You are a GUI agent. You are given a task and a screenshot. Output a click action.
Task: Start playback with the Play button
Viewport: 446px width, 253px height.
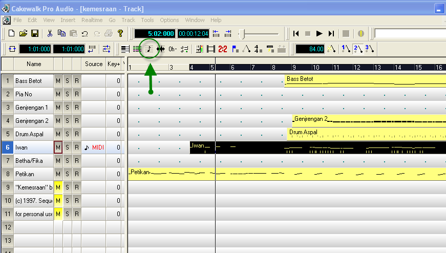pos(319,34)
